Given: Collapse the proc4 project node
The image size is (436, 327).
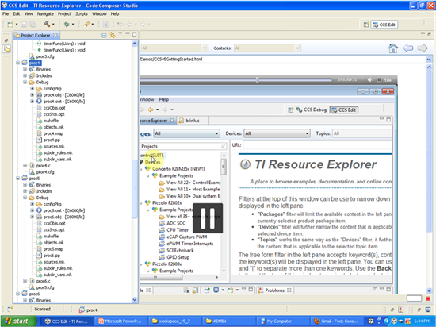Looking at the screenshot, I should click(x=17, y=63).
